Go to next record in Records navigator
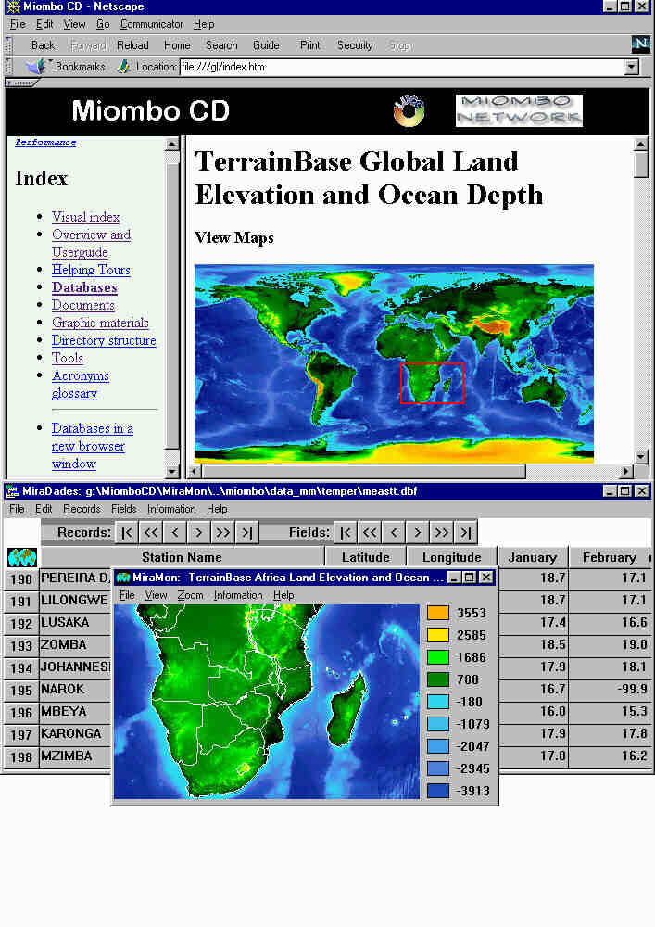The width and height of the screenshot is (655, 927). tap(199, 533)
